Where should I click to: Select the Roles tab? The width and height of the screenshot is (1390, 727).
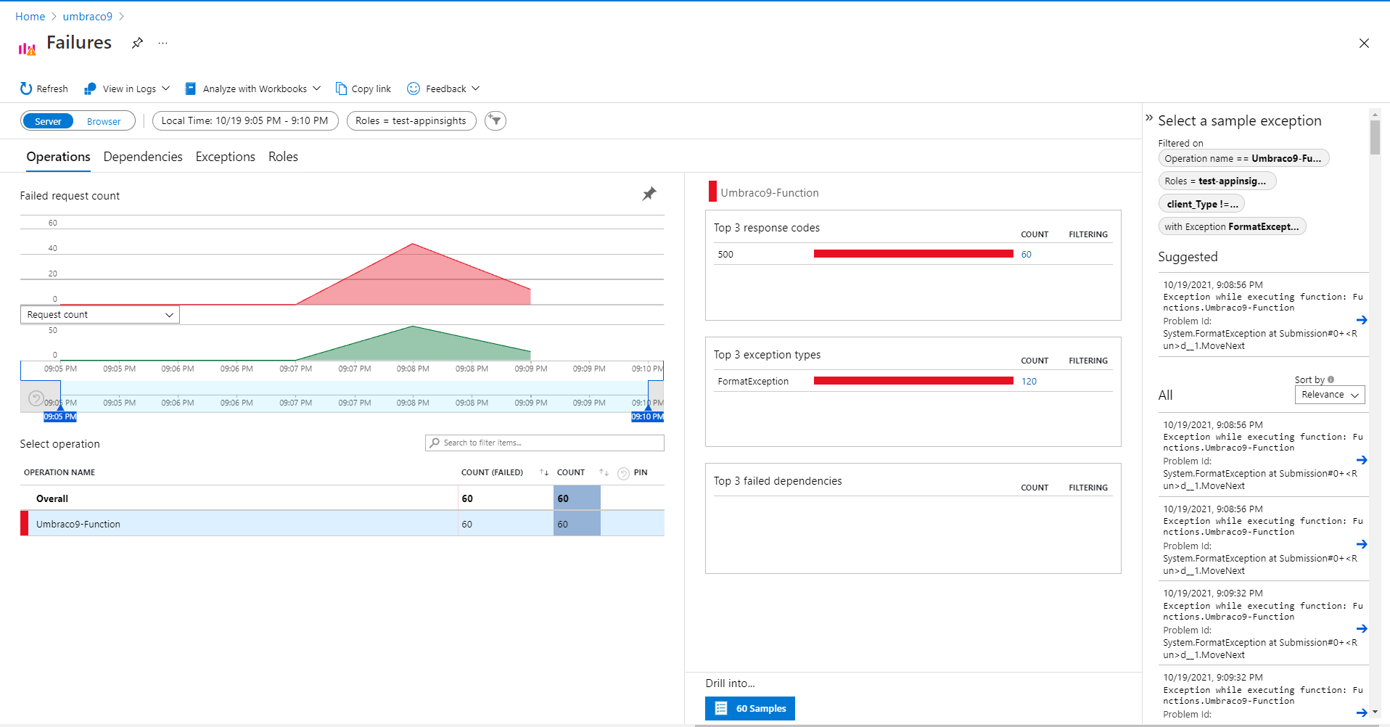(x=283, y=157)
